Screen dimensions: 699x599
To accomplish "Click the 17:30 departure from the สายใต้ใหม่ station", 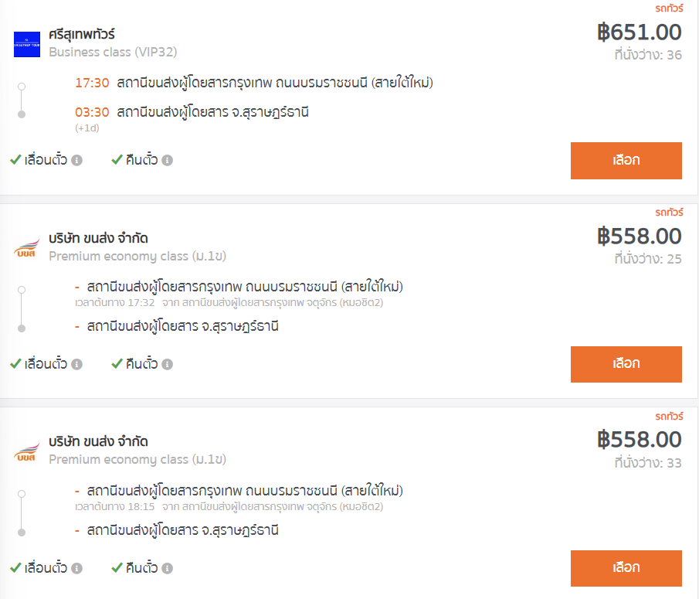I will pyautogui.click(x=92, y=83).
